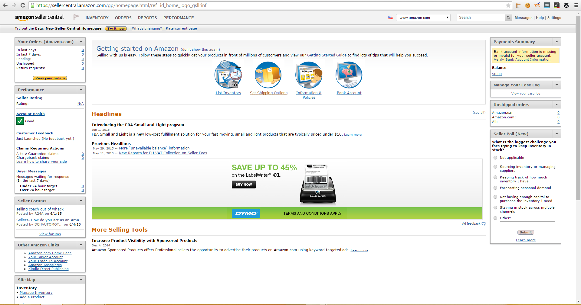Screen dimensions: 581x305
Task: Open Settings in the top bar
Action: click(x=554, y=18)
